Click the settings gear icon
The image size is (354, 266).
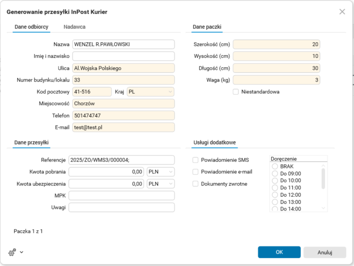[12, 252]
